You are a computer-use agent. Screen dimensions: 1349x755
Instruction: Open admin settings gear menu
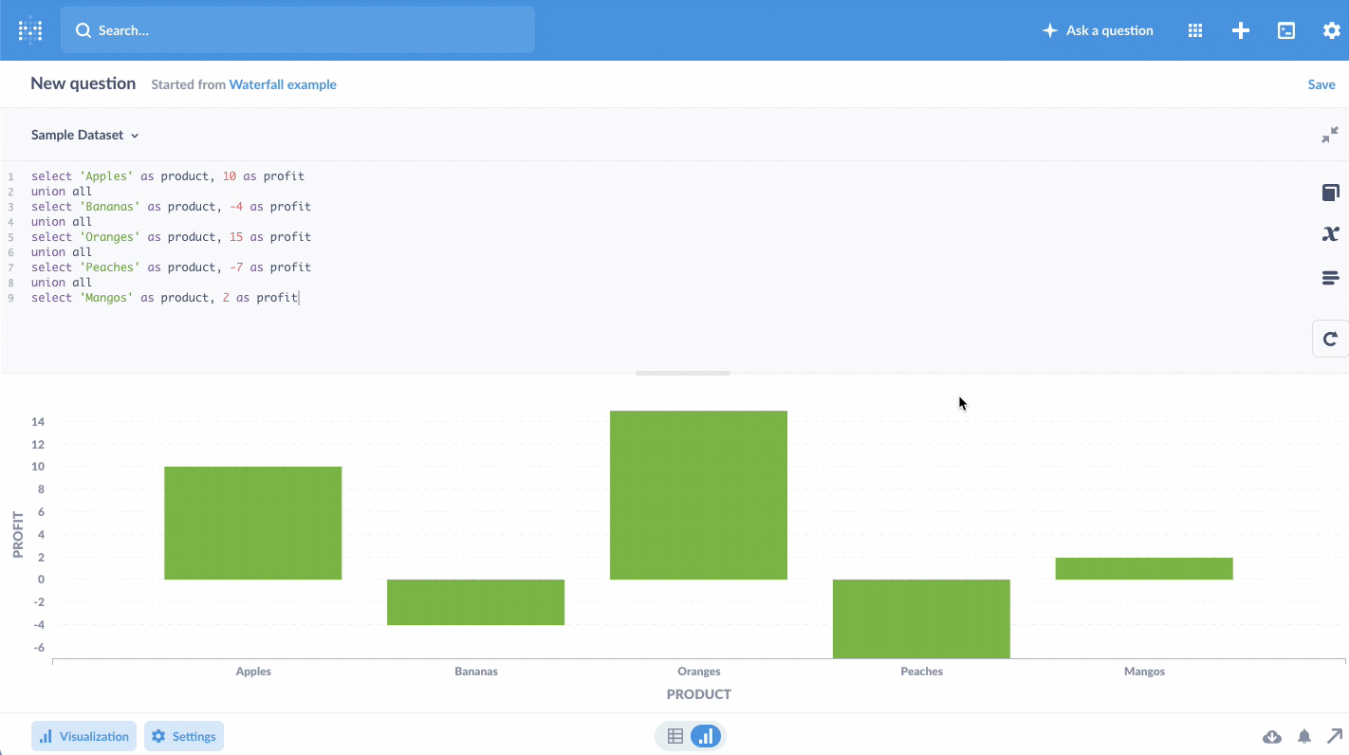tap(1332, 29)
